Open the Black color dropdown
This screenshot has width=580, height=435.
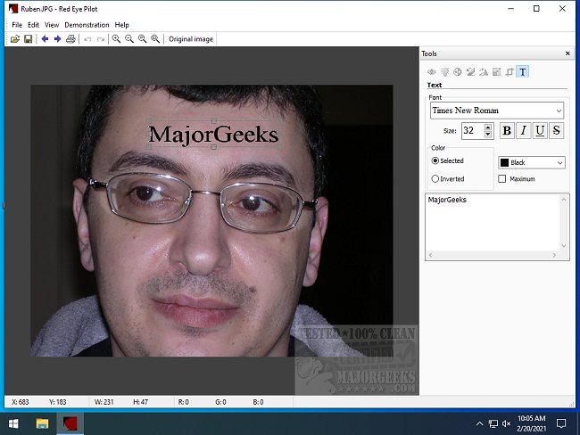click(x=531, y=163)
